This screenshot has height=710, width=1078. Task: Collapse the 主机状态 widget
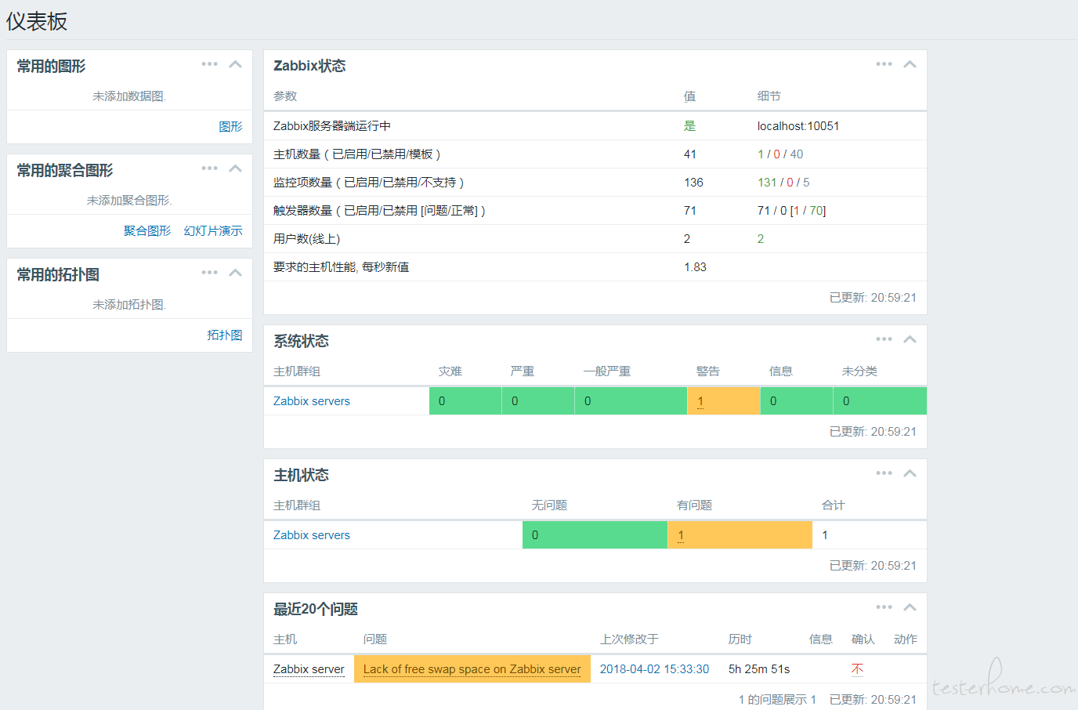pos(910,473)
